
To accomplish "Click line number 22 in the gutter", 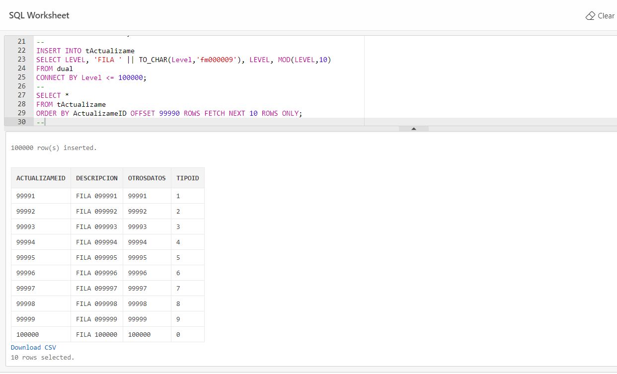I will (21, 50).
